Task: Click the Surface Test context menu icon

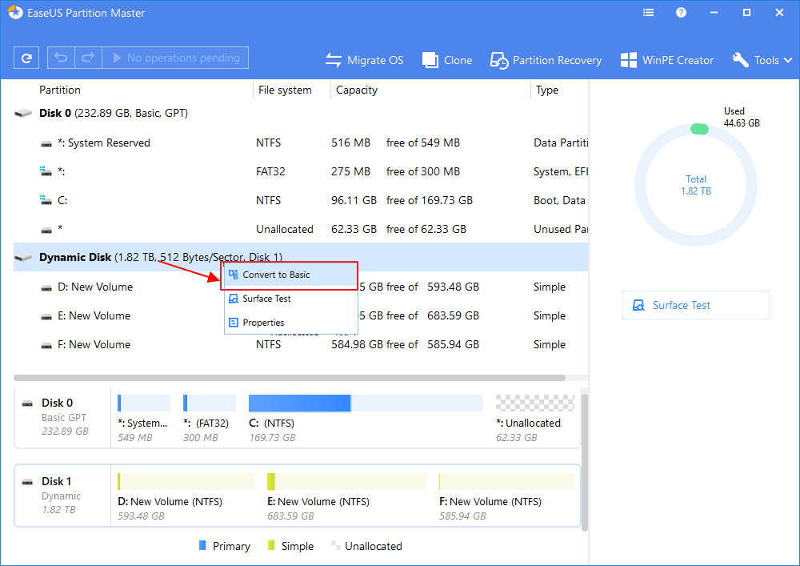Action: (x=233, y=299)
